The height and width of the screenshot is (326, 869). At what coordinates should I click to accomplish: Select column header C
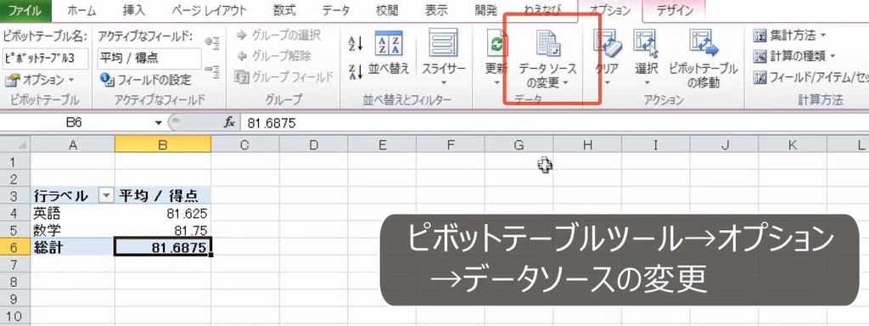point(245,144)
